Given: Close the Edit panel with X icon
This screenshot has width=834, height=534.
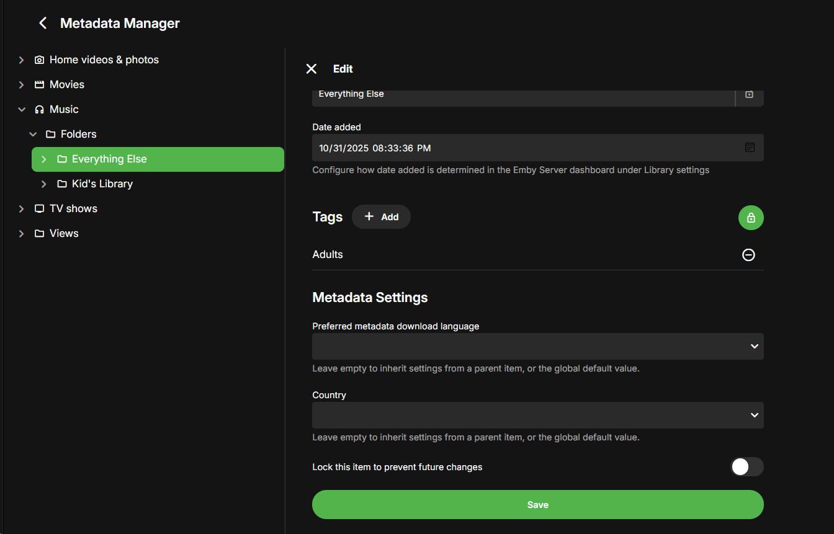Looking at the screenshot, I should click(x=312, y=69).
